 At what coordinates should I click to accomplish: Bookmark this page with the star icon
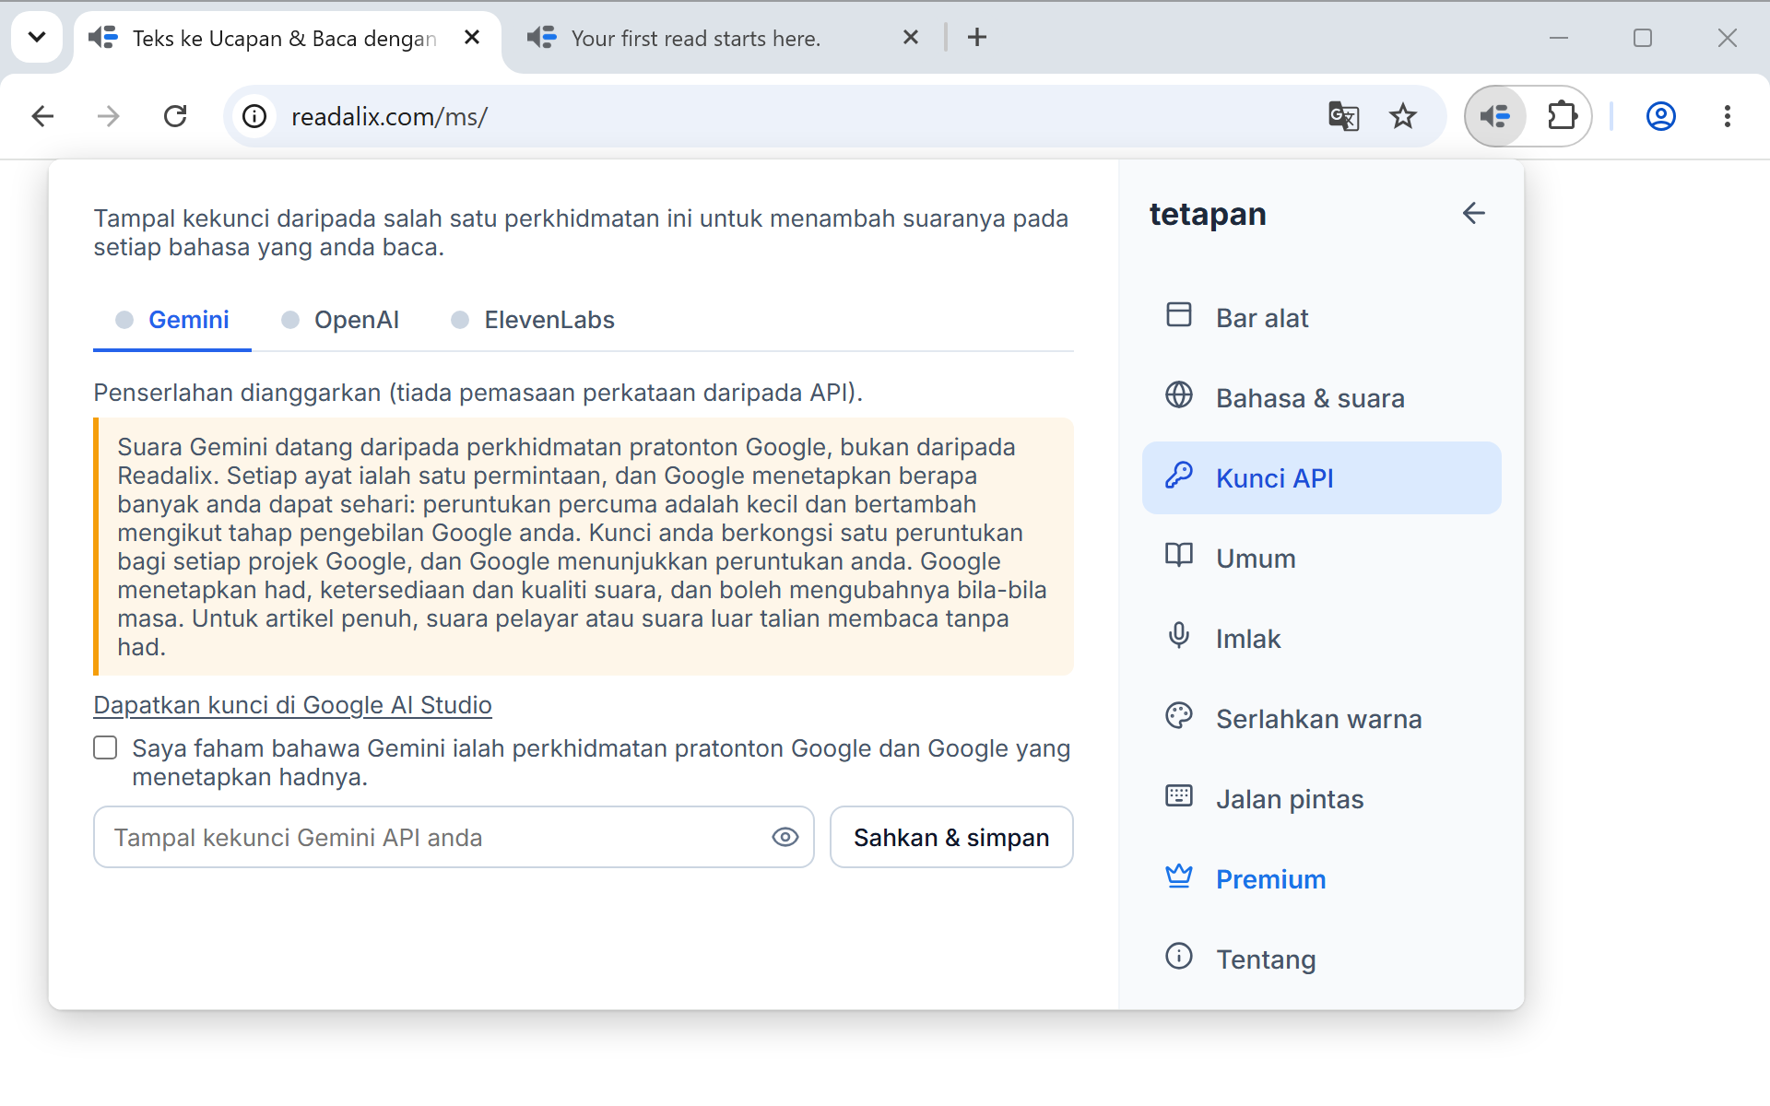click(1403, 116)
